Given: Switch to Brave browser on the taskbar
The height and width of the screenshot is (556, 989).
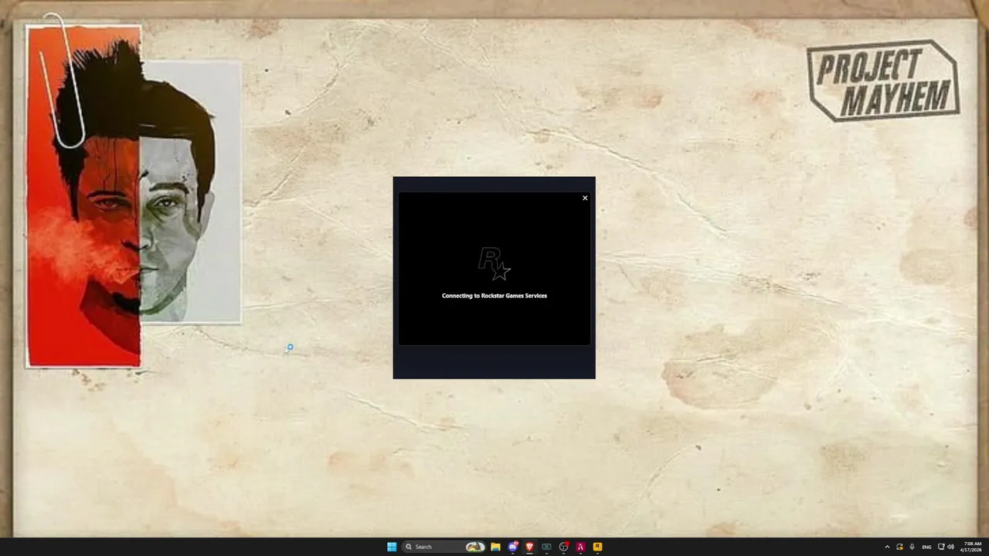Looking at the screenshot, I should [x=529, y=547].
